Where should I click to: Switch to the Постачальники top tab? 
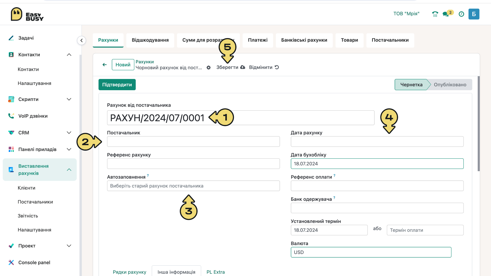pos(390,40)
